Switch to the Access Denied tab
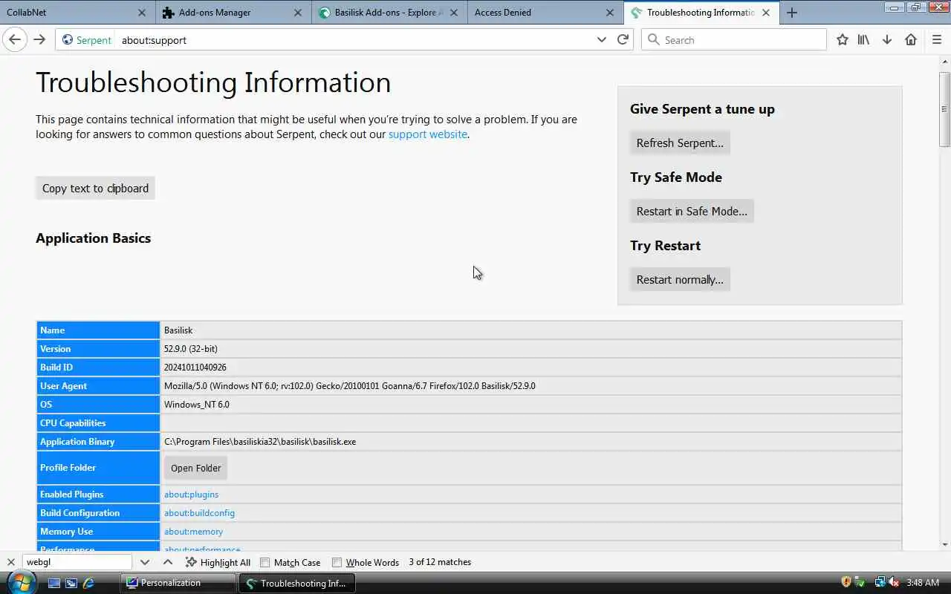This screenshot has width=951, height=594. [545, 13]
